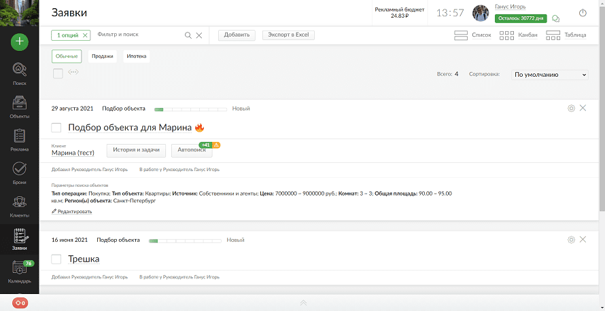The height and width of the screenshot is (311, 605).
Task: Click the user avatar photo
Action: (481, 13)
